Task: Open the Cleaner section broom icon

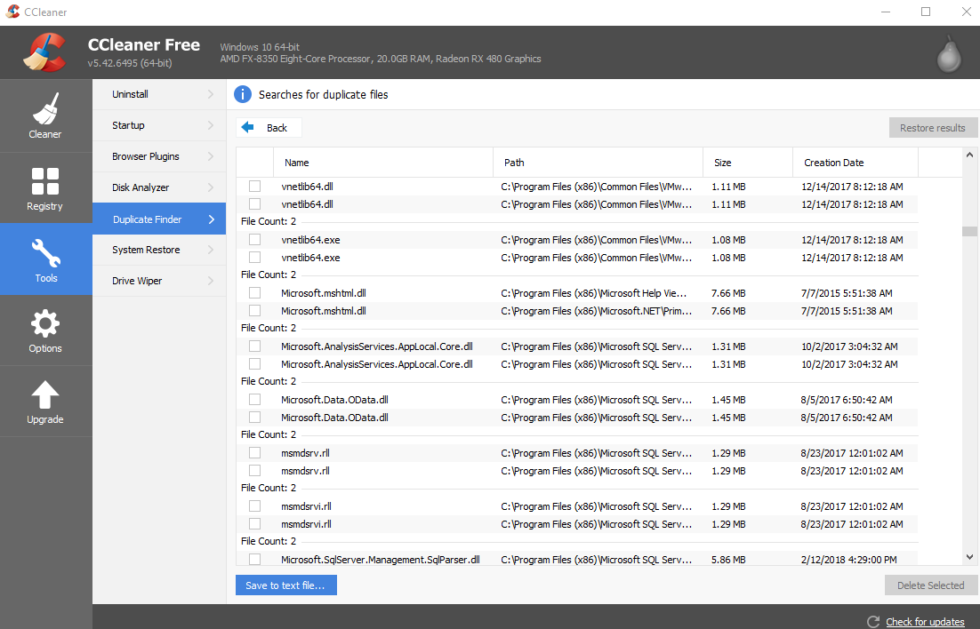Action: (x=45, y=108)
